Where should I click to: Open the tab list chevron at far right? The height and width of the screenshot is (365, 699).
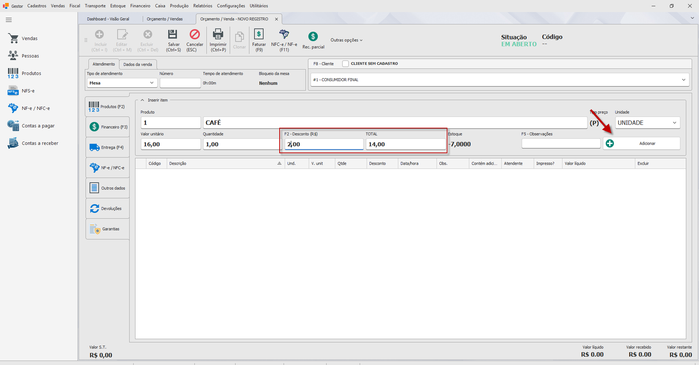(692, 18)
